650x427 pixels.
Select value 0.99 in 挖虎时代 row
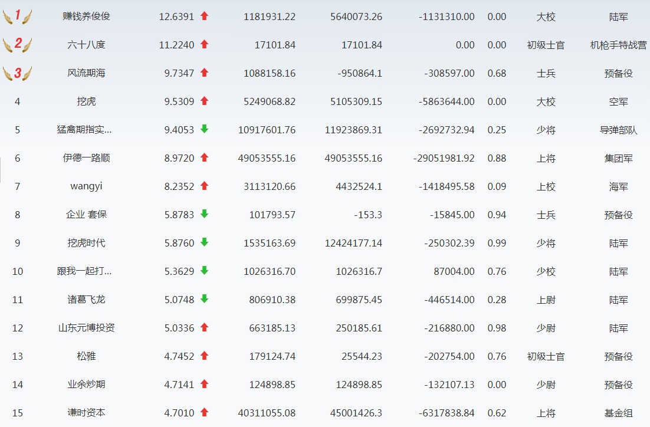click(497, 243)
